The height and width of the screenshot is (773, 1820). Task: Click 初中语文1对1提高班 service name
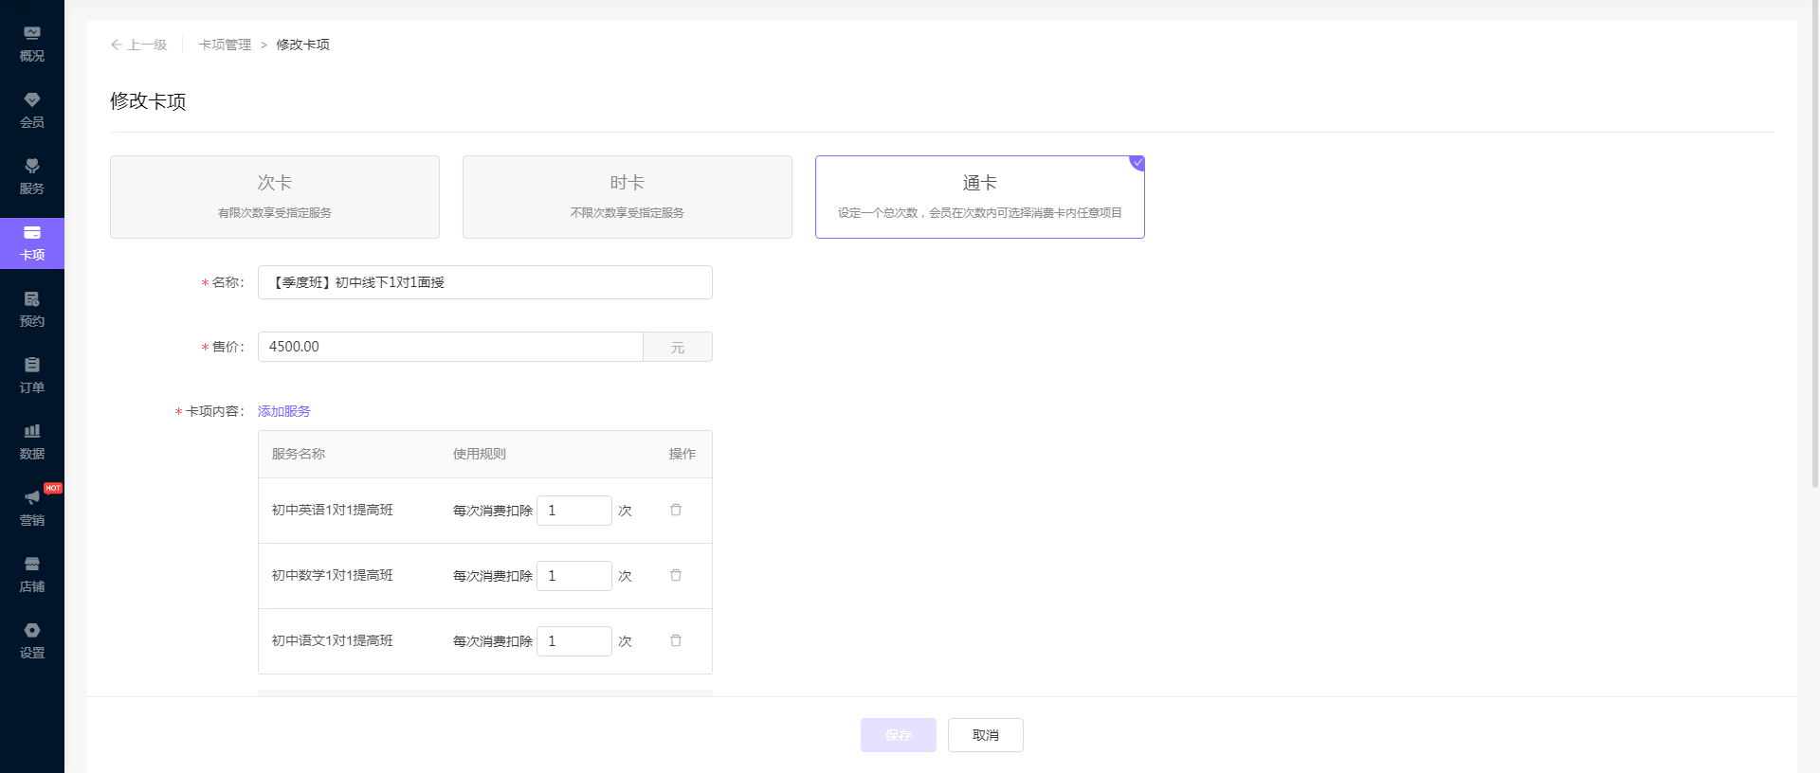[x=333, y=640]
